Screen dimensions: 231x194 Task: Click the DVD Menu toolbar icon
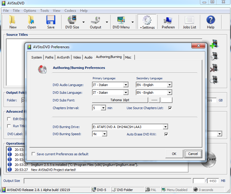click(121, 20)
